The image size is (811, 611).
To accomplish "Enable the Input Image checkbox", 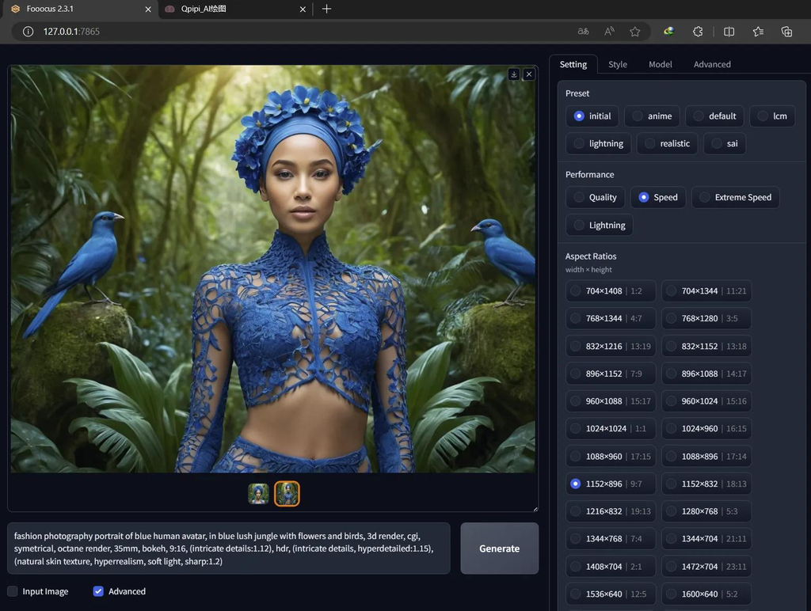I will point(13,591).
